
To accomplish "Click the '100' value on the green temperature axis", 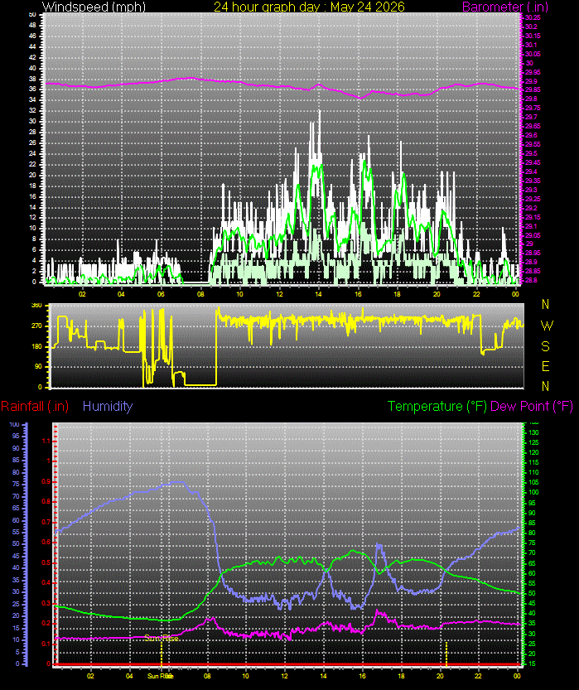I will pos(533,492).
